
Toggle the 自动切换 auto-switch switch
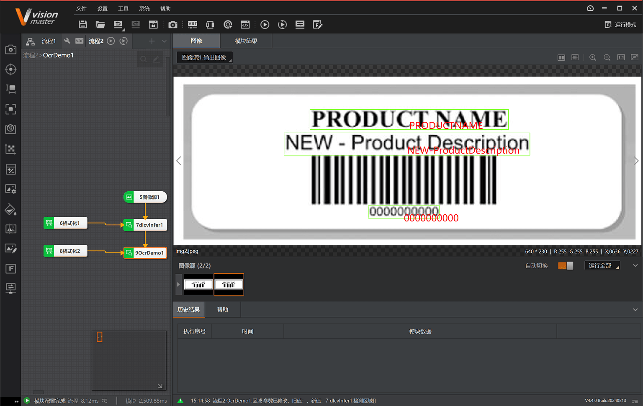[x=566, y=266]
